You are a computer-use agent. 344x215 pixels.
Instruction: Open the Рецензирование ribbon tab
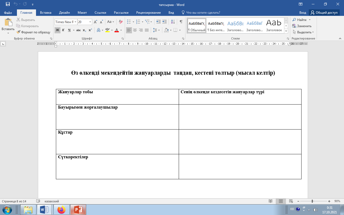[148, 13]
